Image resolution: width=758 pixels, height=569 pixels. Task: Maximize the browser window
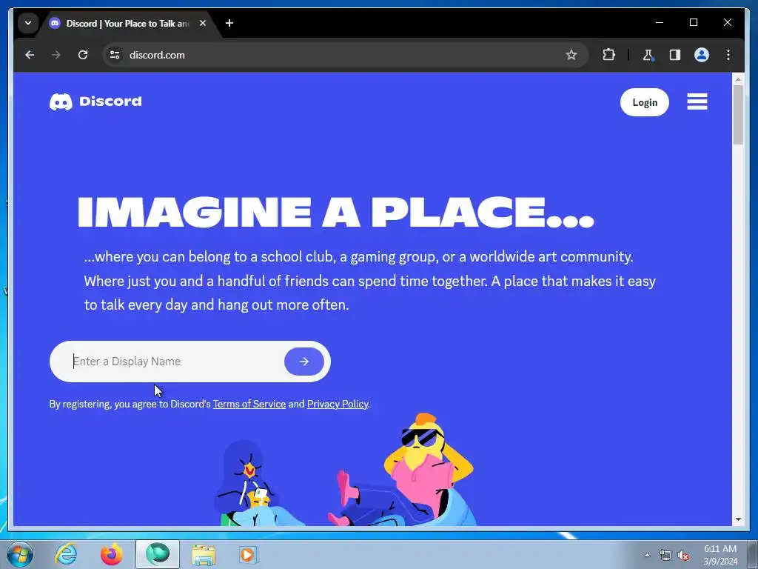click(693, 22)
